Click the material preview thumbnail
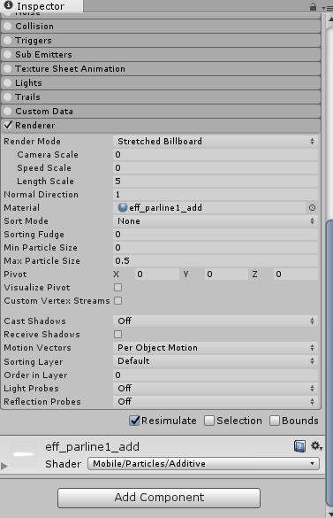The height and width of the screenshot is (518, 333). click(23, 454)
